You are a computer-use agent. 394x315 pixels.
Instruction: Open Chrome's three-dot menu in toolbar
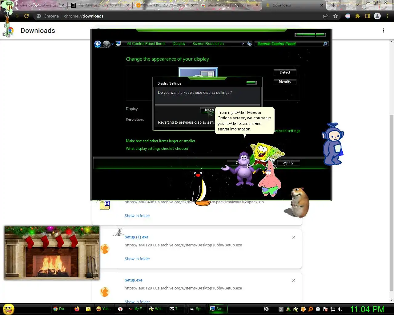(387, 16)
